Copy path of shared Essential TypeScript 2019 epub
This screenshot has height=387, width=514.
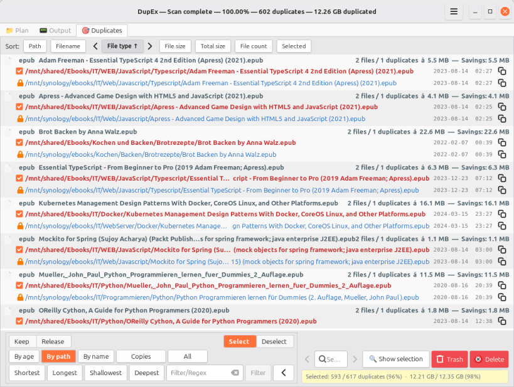pyautogui.click(x=502, y=178)
